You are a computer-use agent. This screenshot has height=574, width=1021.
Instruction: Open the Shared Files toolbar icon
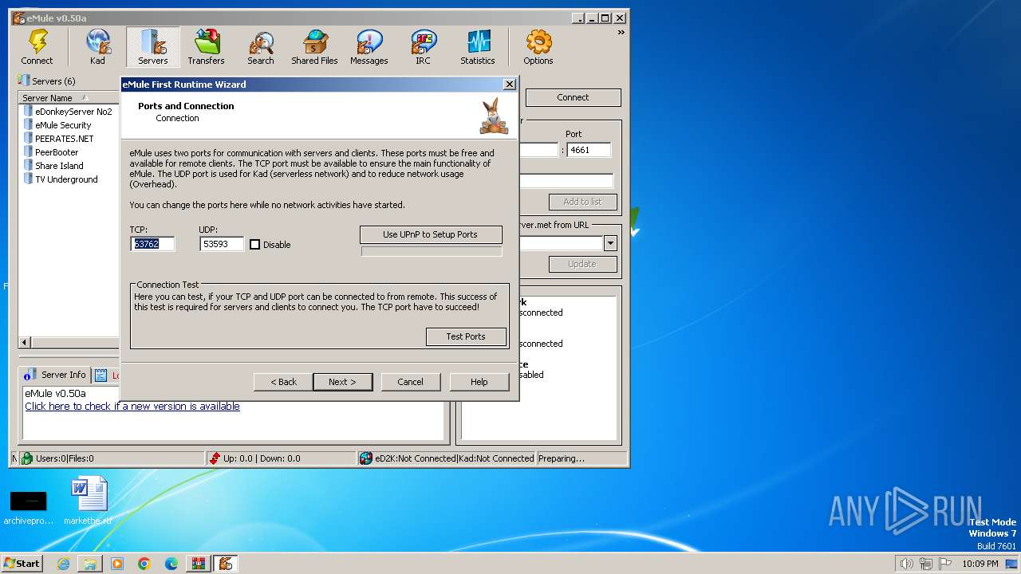[314, 47]
